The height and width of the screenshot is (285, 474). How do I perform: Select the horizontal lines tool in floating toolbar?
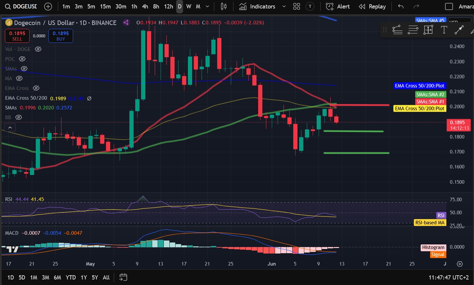coord(413,30)
